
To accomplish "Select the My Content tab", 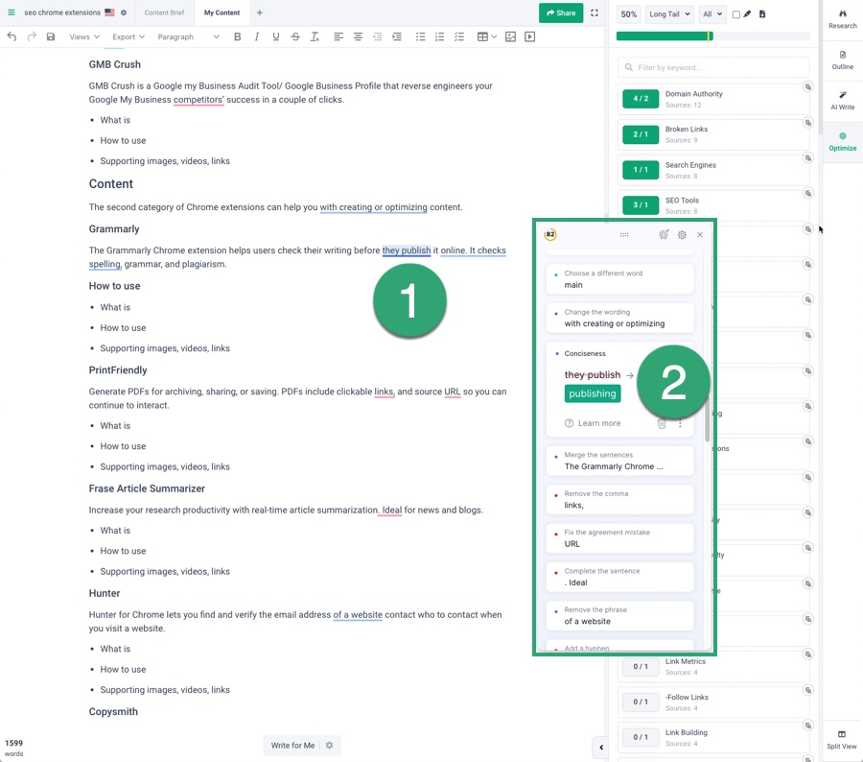I will click(222, 12).
